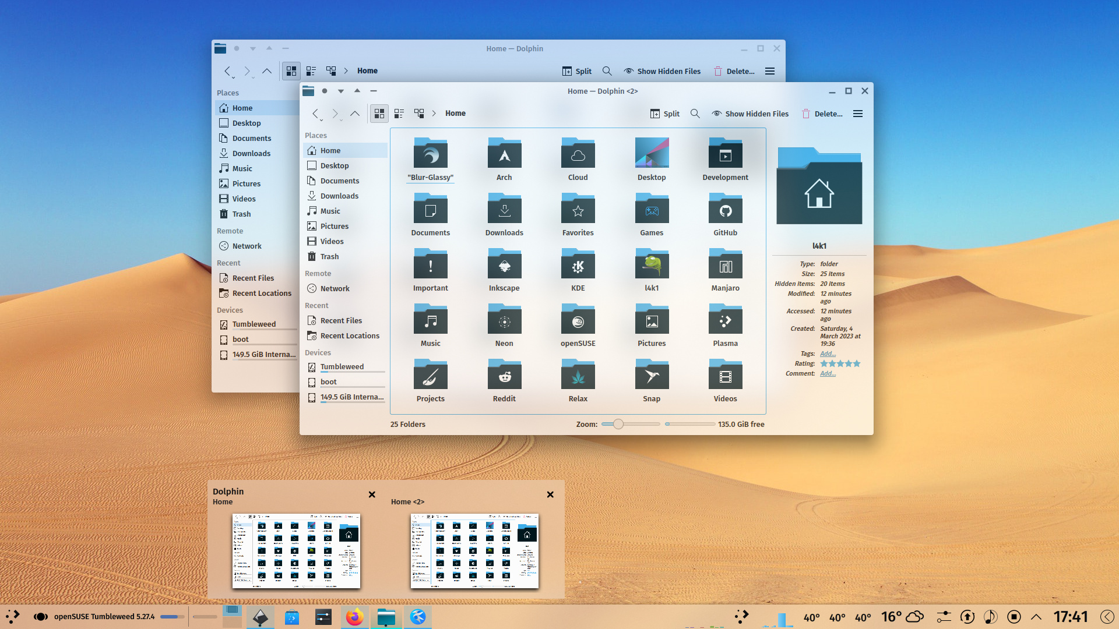
Task: Click Delete... button in Dolphin <2>
Action: [822, 114]
